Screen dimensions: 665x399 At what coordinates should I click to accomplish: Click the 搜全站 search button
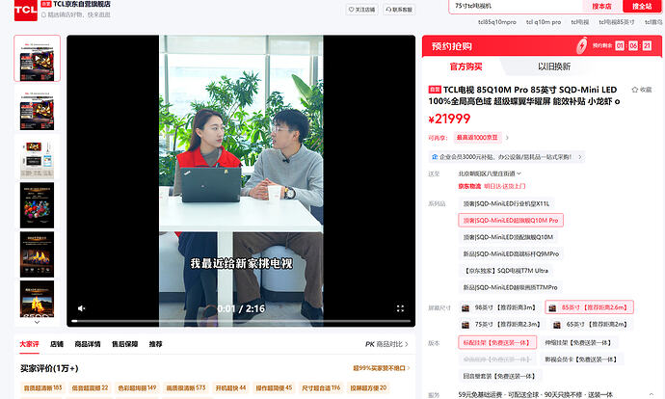tap(642, 6)
